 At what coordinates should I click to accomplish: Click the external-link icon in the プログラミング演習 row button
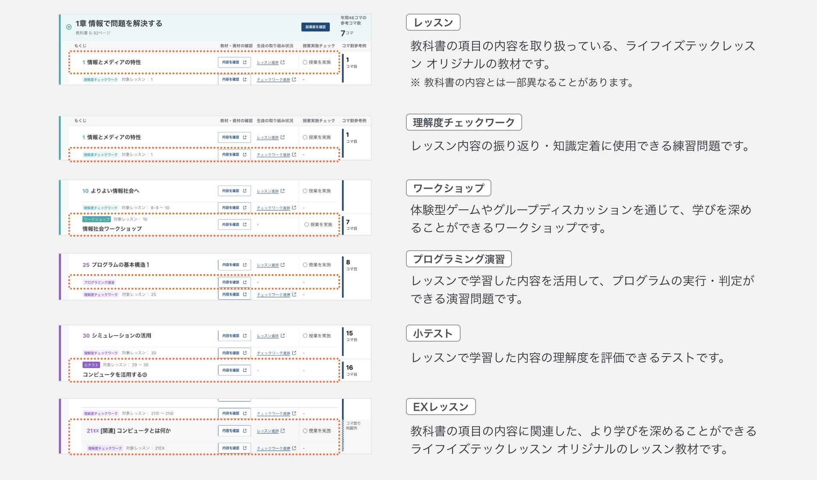click(x=244, y=282)
